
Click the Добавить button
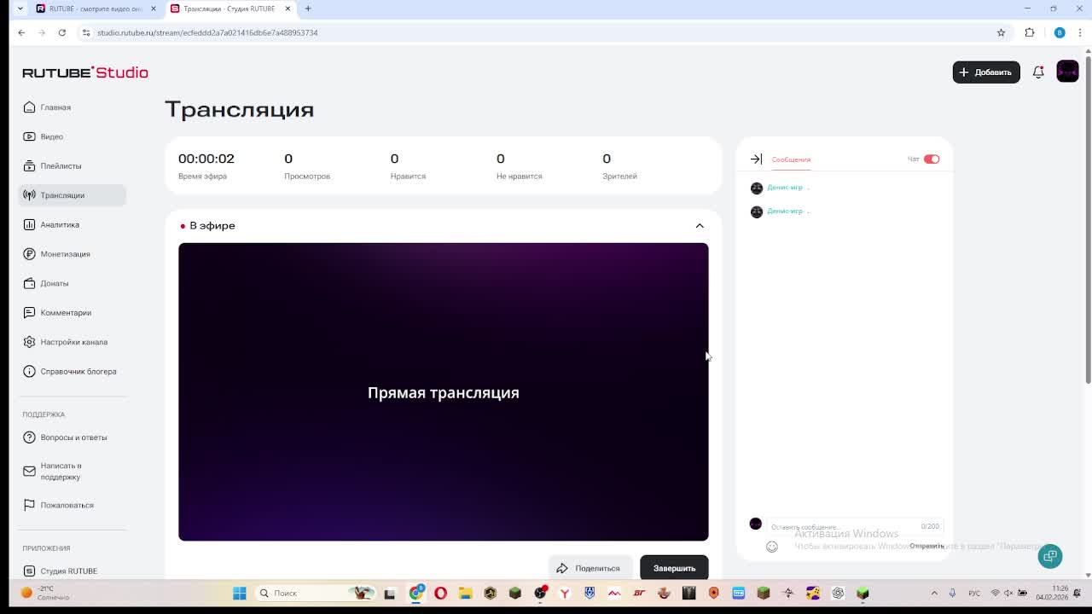(985, 72)
